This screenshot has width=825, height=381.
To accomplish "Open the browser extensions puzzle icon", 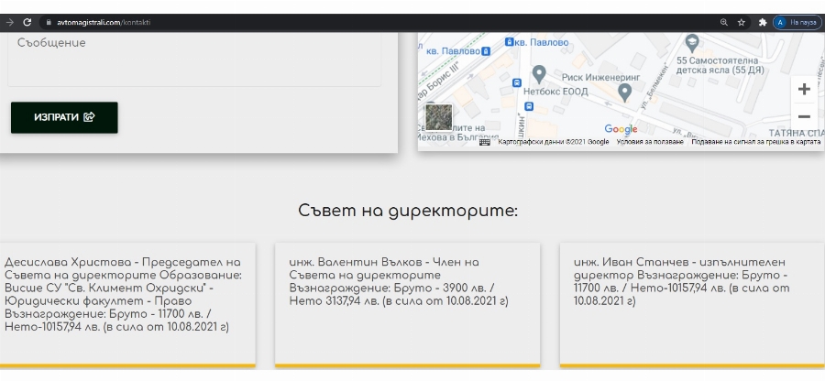I will click(x=762, y=22).
